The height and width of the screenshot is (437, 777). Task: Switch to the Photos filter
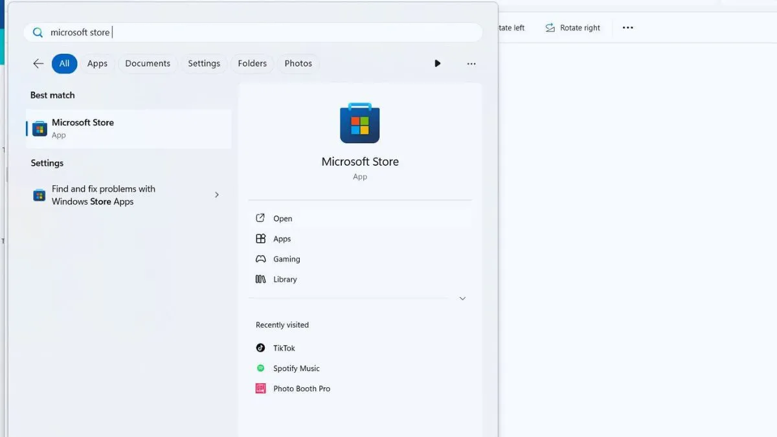pyautogui.click(x=298, y=63)
